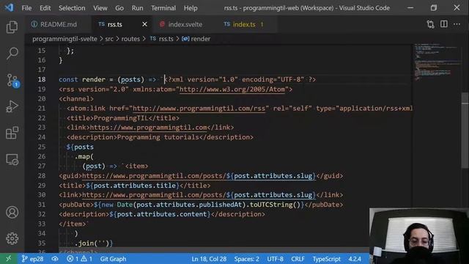This screenshot has height=264, width=469.
Task: Click the remote window indicator in status bar
Action: pyautogui.click(x=8, y=259)
